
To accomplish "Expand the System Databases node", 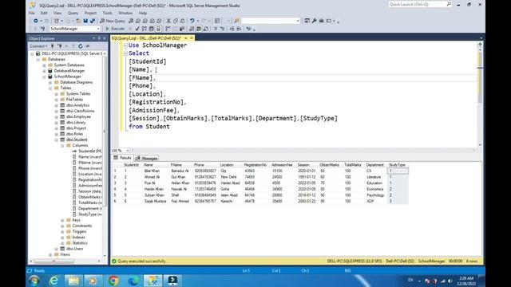I will click(45, 65).
